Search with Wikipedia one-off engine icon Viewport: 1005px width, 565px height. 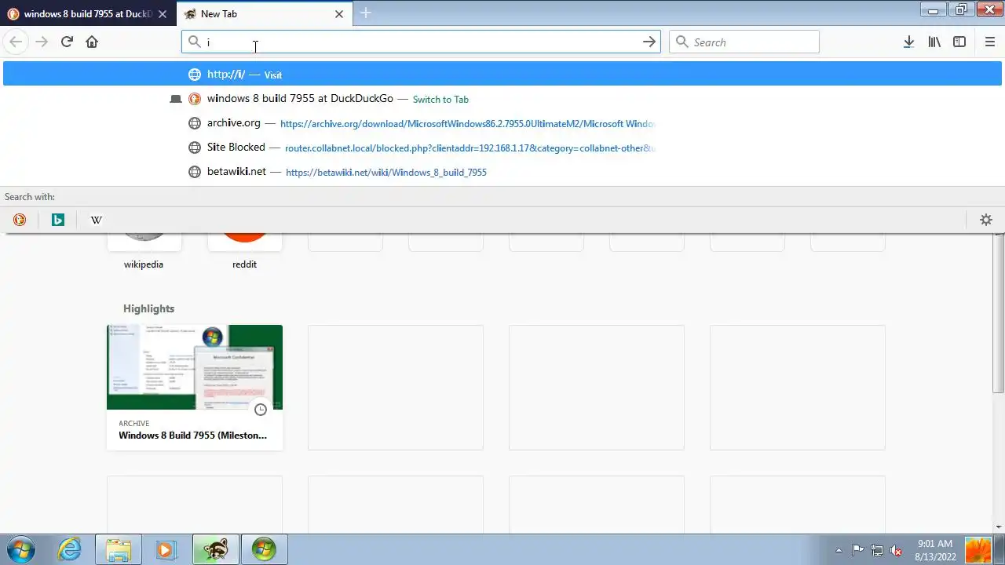pos(97,220)
